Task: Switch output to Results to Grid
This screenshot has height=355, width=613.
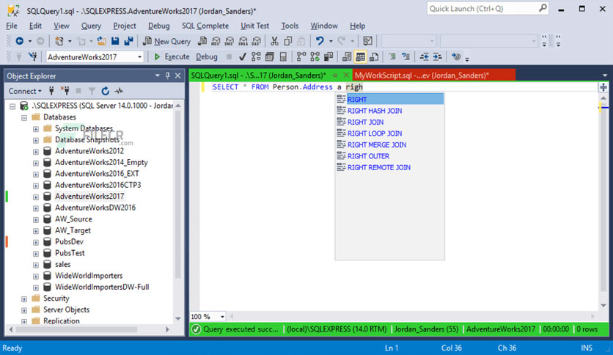Action: [361, 57]
